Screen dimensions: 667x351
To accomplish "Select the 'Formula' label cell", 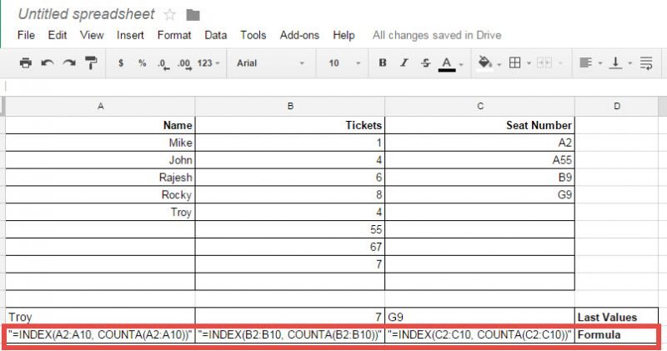I will [x=616, y=334].
